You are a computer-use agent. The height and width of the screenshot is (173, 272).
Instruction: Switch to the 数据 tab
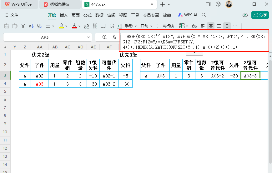(x=99, y=15)
